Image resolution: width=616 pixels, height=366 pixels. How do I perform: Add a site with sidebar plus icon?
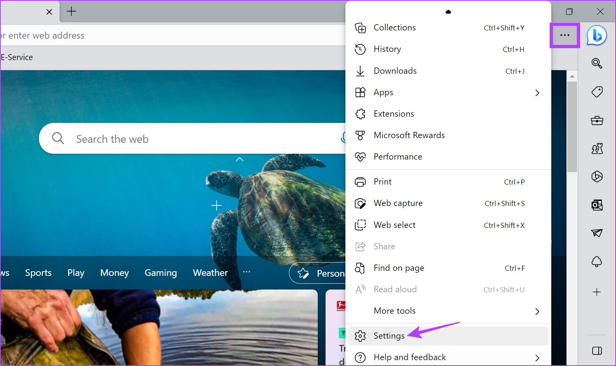[597, 292]
